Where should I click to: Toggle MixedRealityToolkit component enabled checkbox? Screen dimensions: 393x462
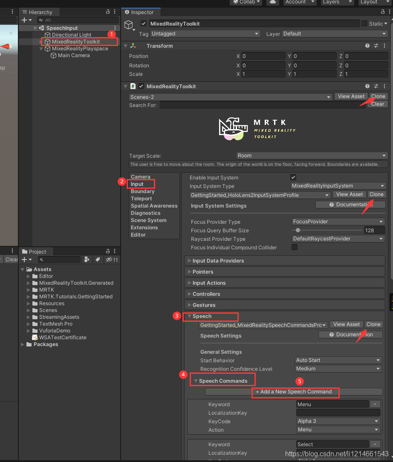point(141,86)
